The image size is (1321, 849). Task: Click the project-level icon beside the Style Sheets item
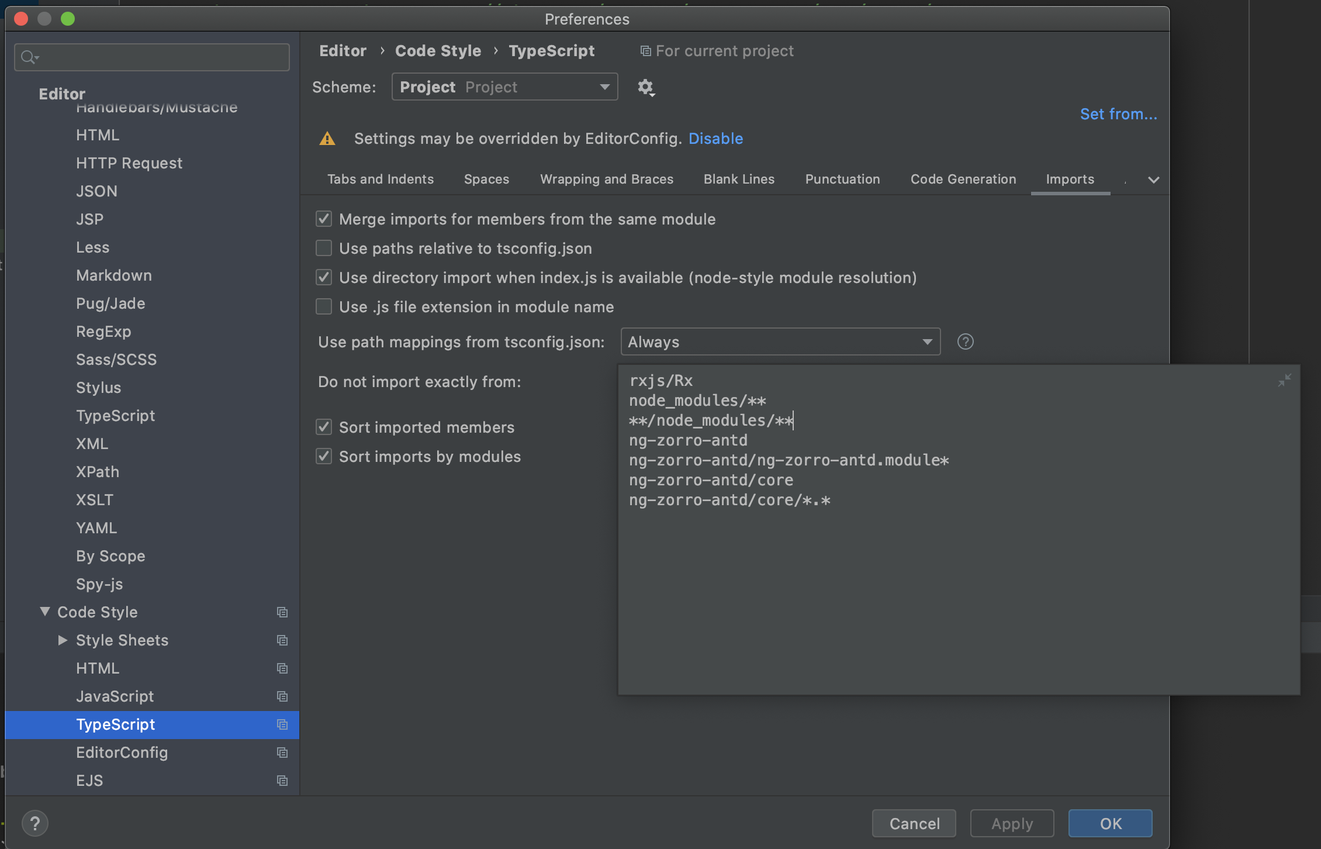click(282, 640)
